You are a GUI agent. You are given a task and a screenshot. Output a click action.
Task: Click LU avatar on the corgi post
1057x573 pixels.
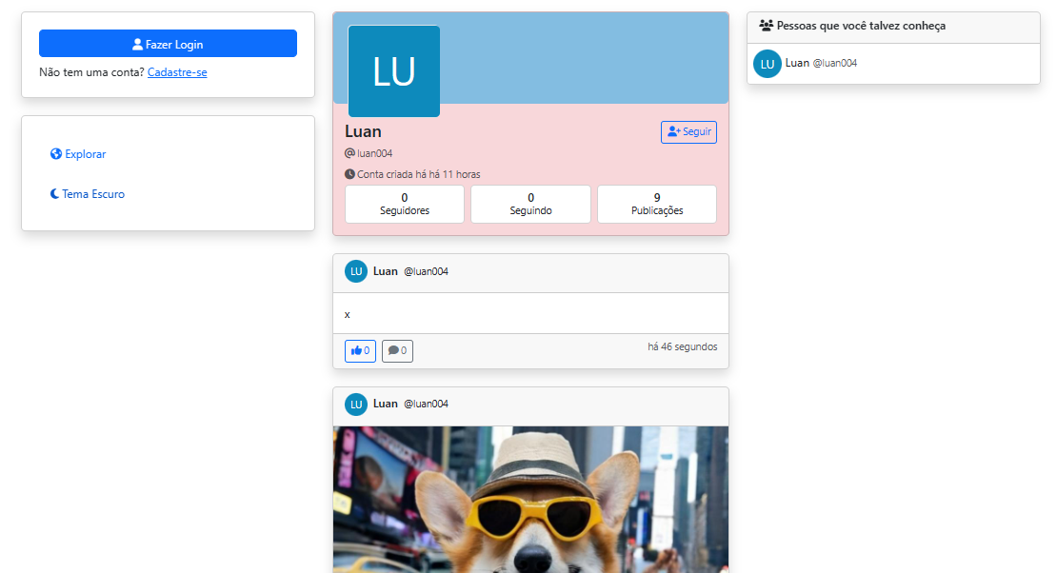tap(356, 405)
